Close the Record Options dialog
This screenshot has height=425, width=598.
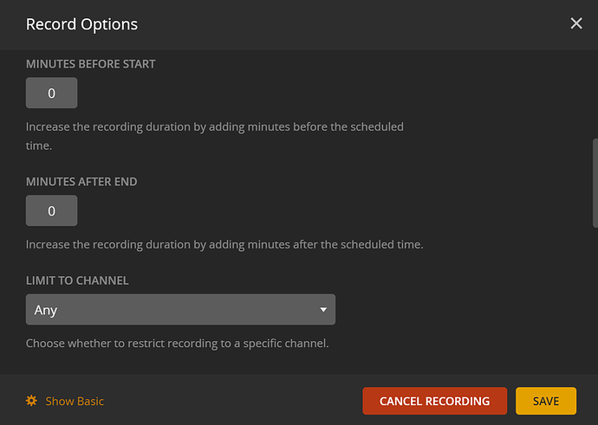tap(576, 24)
